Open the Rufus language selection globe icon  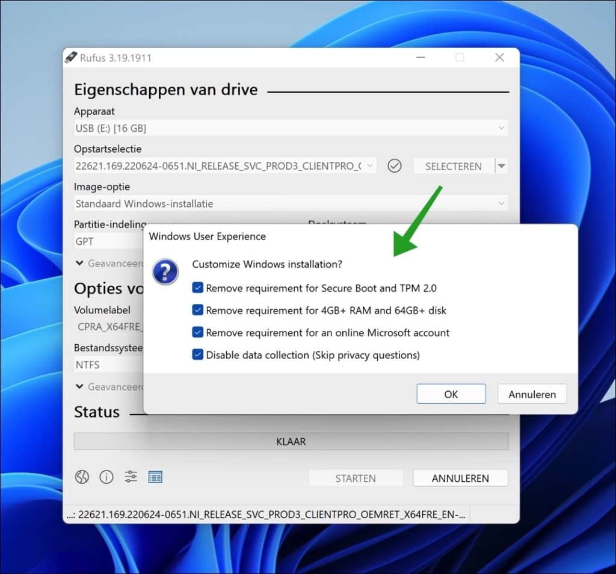(x=82, y=477)
